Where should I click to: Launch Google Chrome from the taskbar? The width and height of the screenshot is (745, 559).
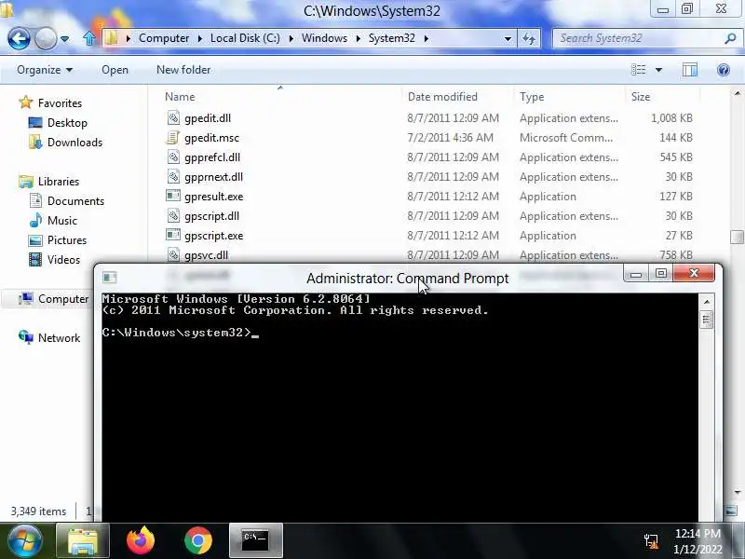click(x=198, y=541)
